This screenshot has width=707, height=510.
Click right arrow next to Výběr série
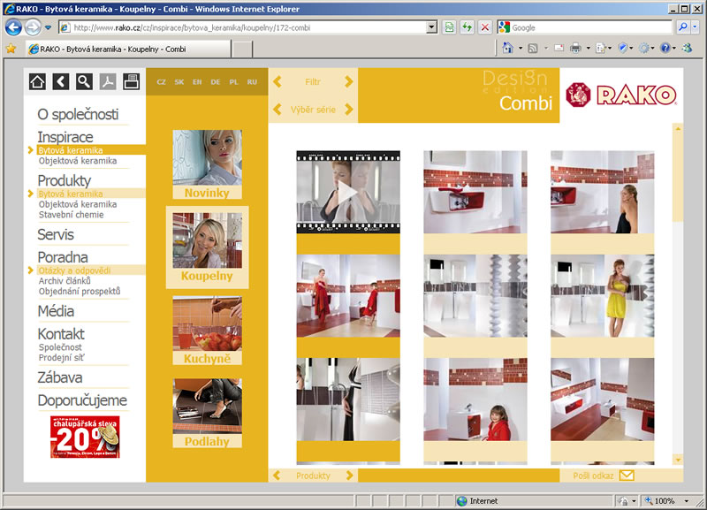click(349, 110)
